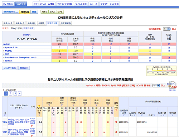The width and height of the screenshot is (179, 137).
Task: Open the Tomcat item link in summary table
Action: pos(9,61)
